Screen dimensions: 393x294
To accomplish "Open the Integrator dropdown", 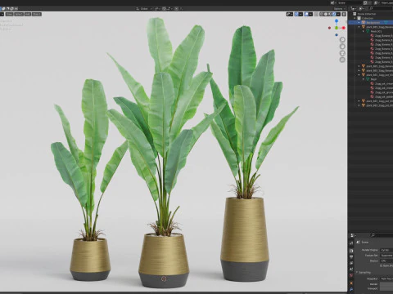I will [386, 278].
